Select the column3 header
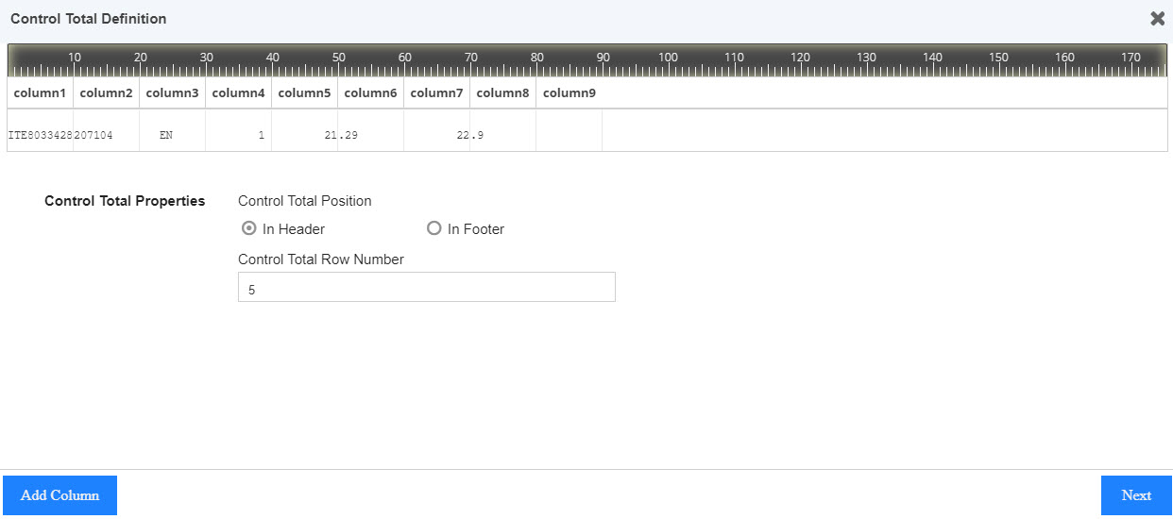1173x519 pixels. coord(172,93)
